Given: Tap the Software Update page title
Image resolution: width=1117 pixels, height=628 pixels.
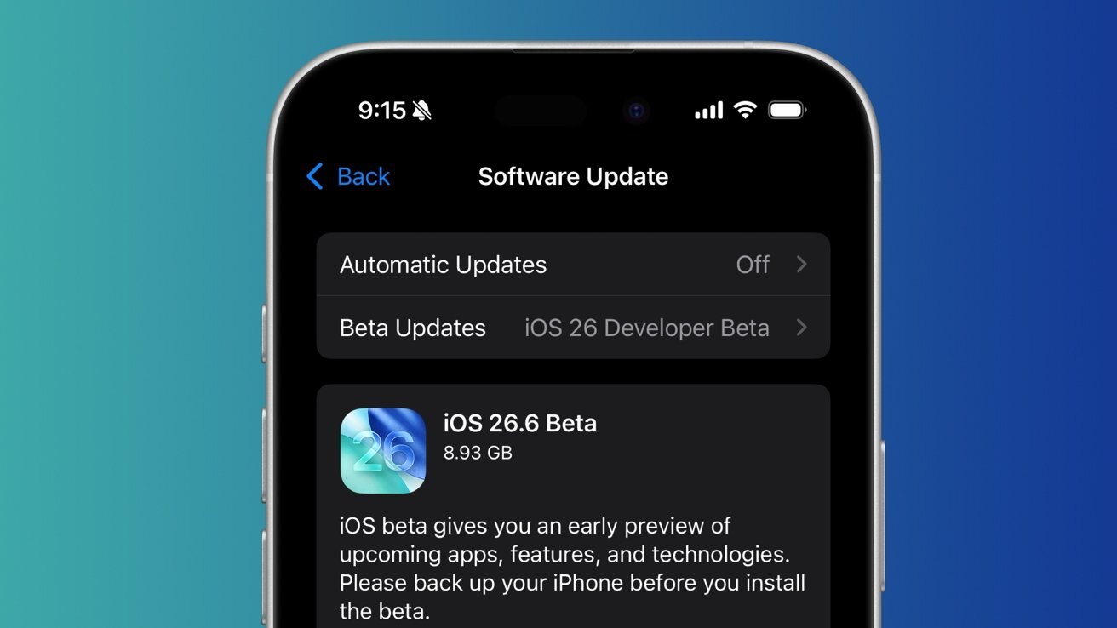Looking at the screenshot, I should [x=573, y=176].
